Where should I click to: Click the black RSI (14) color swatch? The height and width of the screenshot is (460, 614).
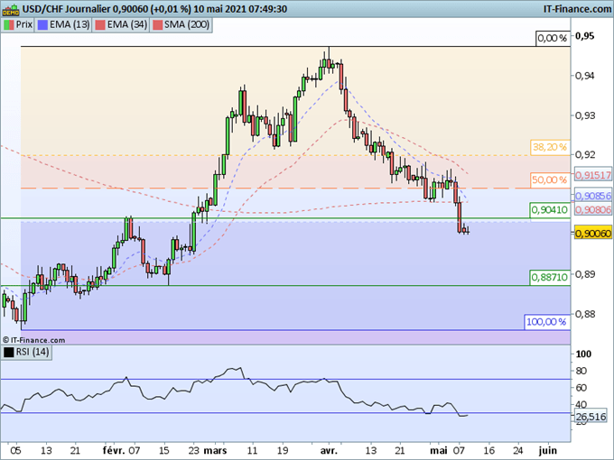click(x=9, y=352)
